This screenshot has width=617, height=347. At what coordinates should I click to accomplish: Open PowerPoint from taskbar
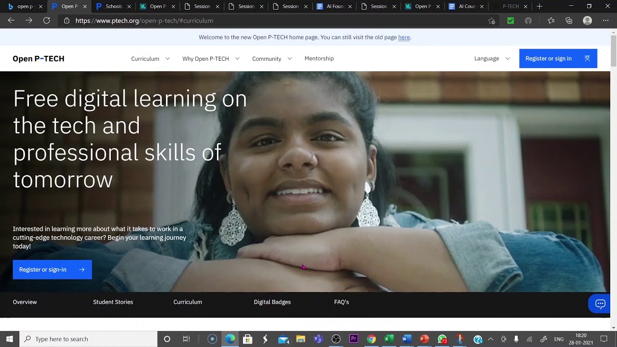(424, 339)
